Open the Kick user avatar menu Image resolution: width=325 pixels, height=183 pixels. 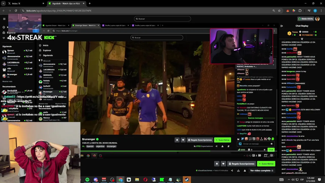[x=317, y=19]
